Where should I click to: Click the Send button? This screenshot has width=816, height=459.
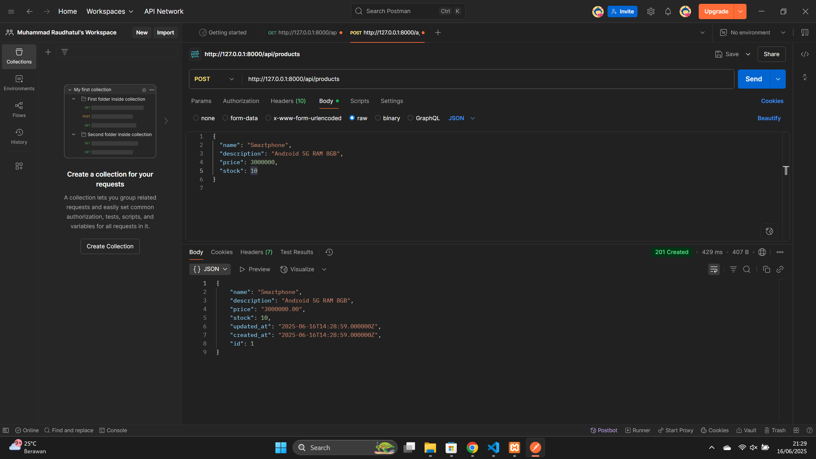(754, 79)
